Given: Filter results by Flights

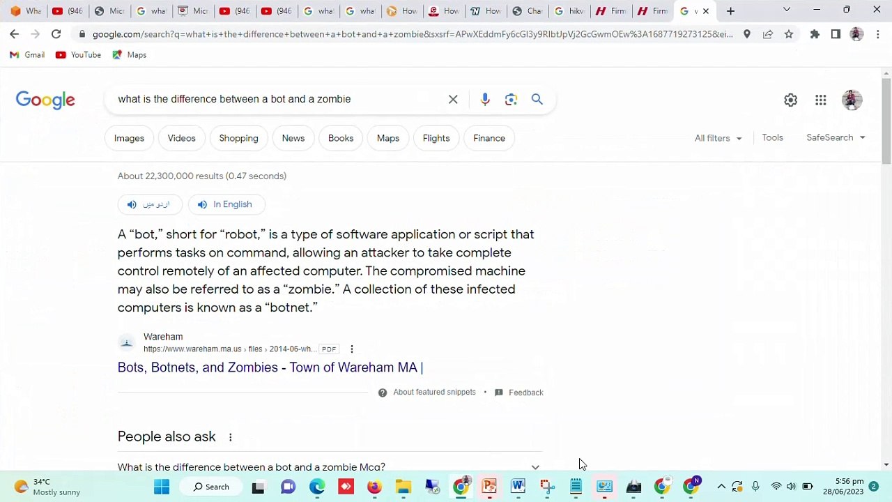Looking at the screenshot, I should click(436, 138).
